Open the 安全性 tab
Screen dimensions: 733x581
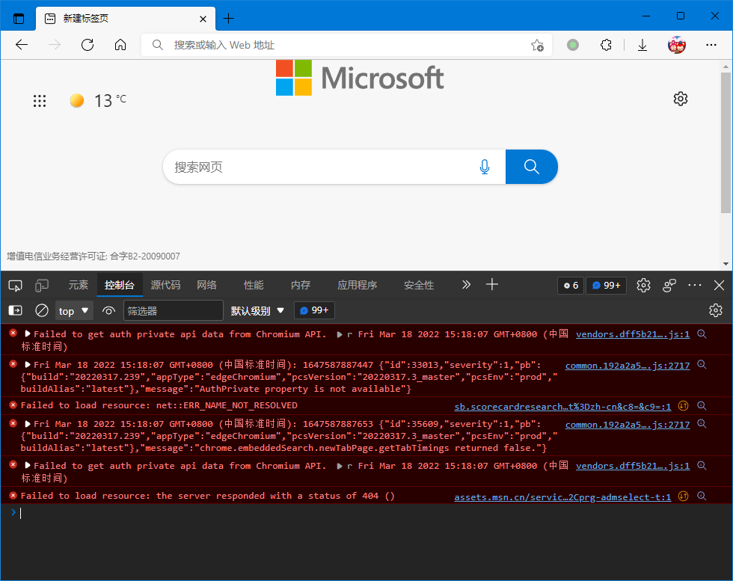419,285
